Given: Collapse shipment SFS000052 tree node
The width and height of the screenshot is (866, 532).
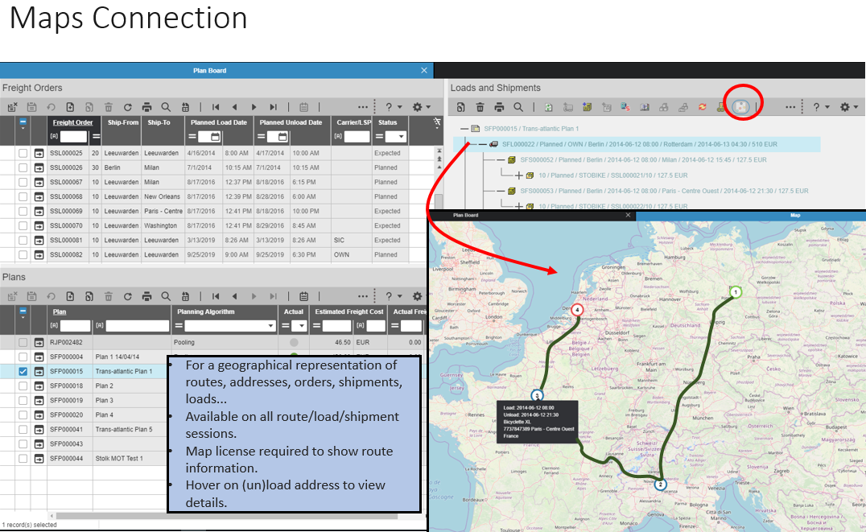Looking at the screenshot, I should point(501,159).
